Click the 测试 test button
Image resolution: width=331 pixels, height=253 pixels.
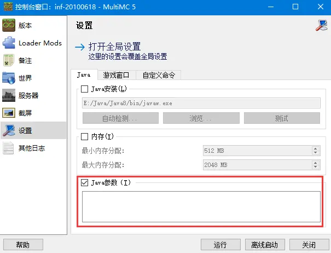tap(282, 118)
